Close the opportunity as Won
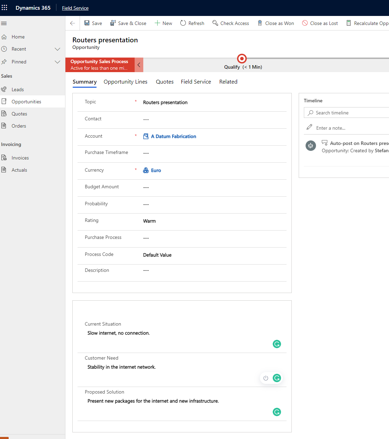This screenshot has height=439, width=389. coord(275,23)
